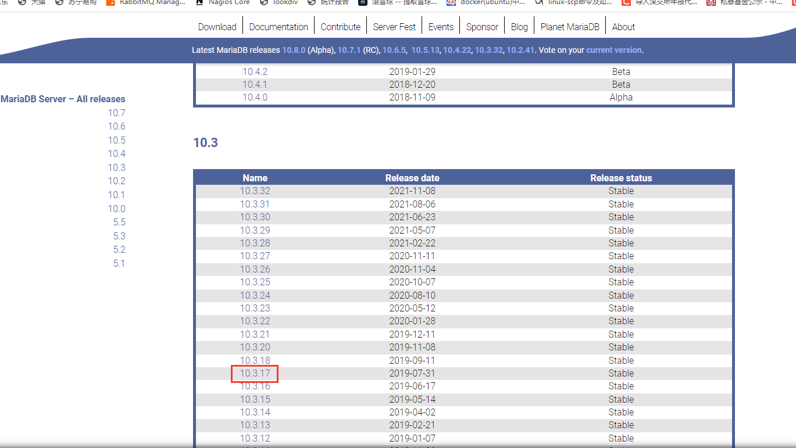The image size is (796, 448).
Task: Open release 10.3.23 in the table
Action: (x=255, y=308)
